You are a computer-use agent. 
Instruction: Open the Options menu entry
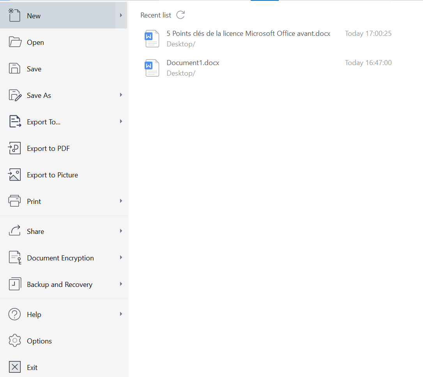(64, 341)
